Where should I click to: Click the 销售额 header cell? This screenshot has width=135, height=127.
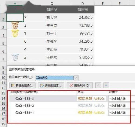coord(83,9)
